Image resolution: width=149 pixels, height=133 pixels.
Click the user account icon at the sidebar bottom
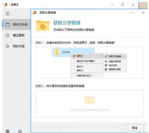pos(20,131)
